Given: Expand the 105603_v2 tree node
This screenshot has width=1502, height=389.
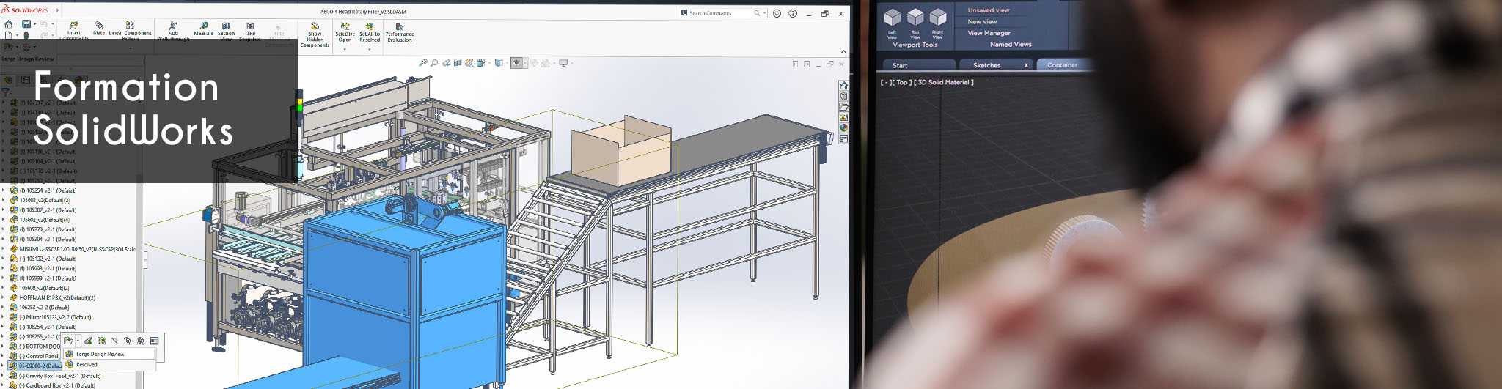Looking at the screenshot, I should click(x=3, y=200).
